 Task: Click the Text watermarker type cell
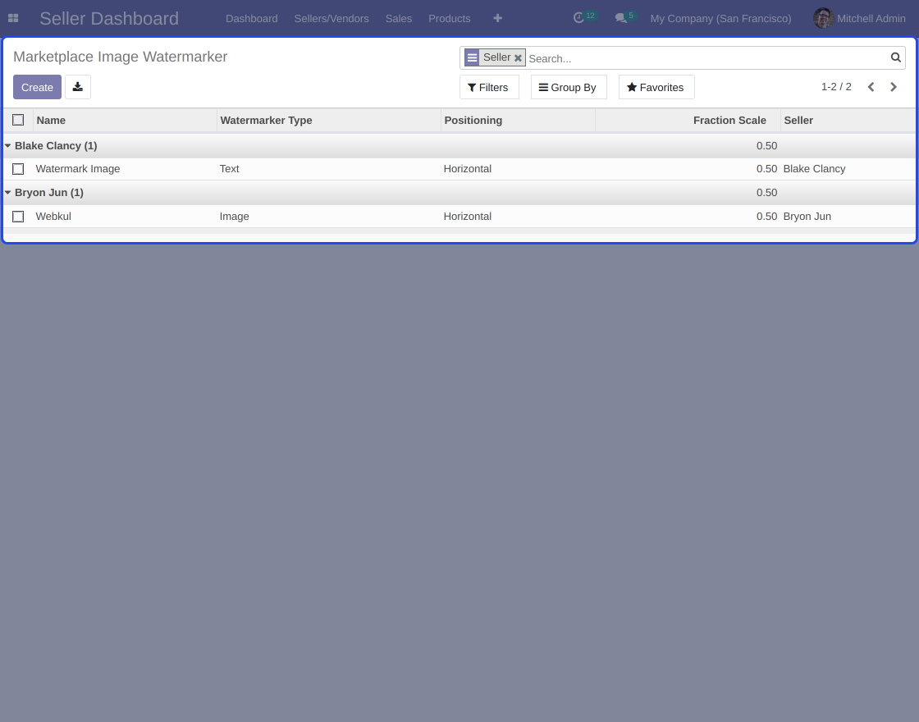(x=229, y=169)
